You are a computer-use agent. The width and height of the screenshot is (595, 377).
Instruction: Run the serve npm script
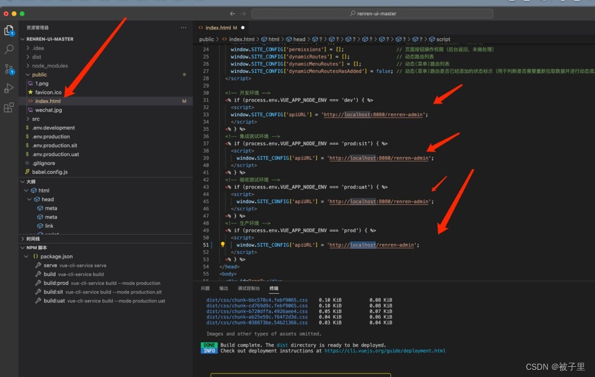coord(50,266)
